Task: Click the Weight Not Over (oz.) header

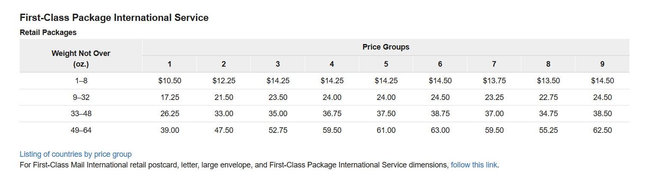Action: 81,59
